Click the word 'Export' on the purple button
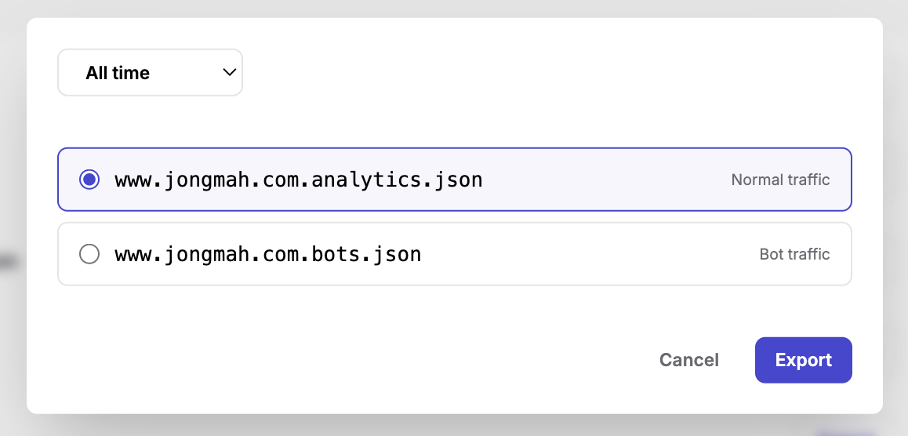 (803, 360)
